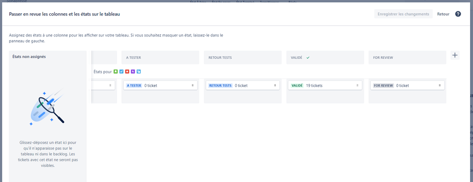Select the green Story issue type icon
473x182 pixels.
pos(116,72)
